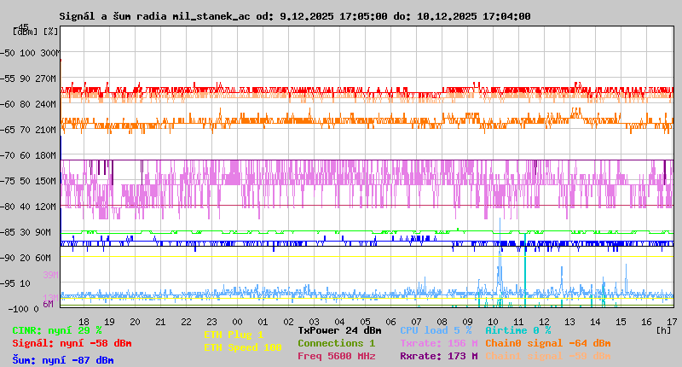The height and width of the screenshot is (367, 682).
Task: Click the '-50 100 300M' y-axis label
Action: (30, 53)
